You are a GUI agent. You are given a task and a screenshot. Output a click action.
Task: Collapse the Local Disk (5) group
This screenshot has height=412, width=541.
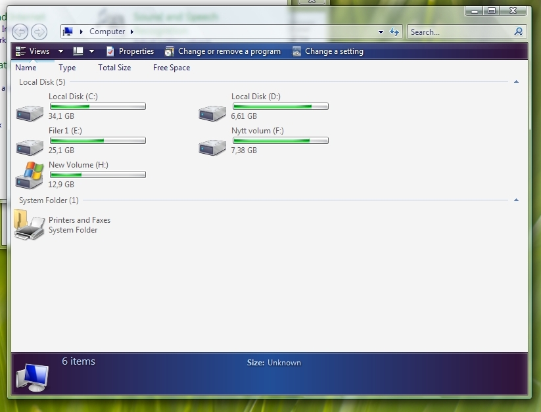[516, 82]
